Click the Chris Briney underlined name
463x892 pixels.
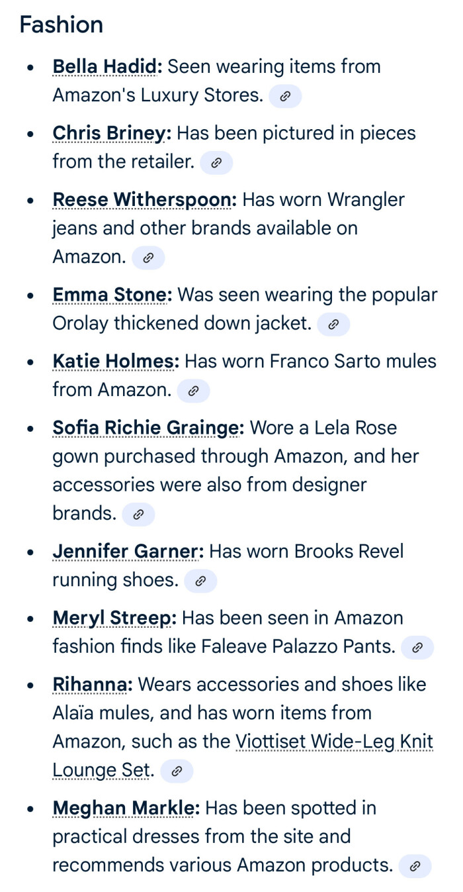(110, 133)
